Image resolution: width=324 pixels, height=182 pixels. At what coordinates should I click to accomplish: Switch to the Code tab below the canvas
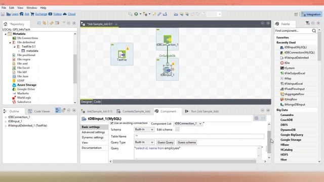point(97,102)
